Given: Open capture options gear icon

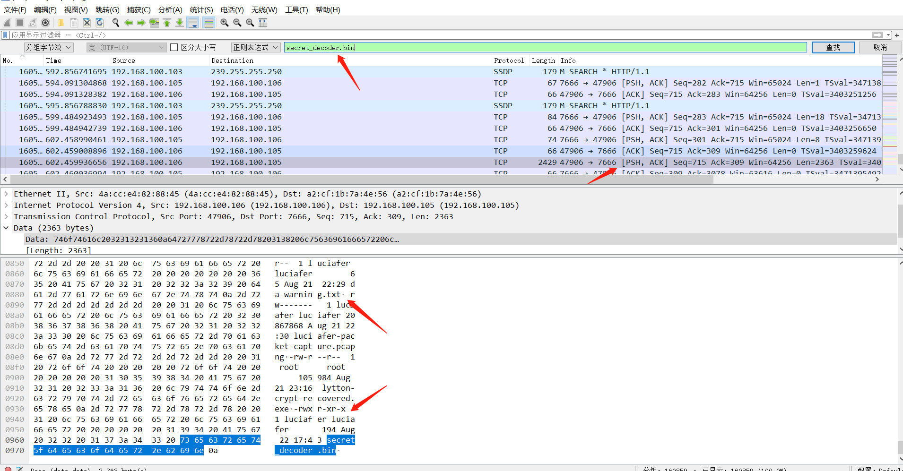Looking at the screenshot, I should click(45, 23).
